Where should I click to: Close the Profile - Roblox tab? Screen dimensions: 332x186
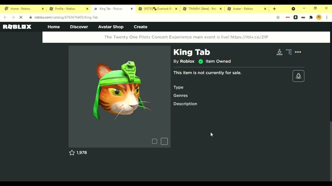coord(87,9)
